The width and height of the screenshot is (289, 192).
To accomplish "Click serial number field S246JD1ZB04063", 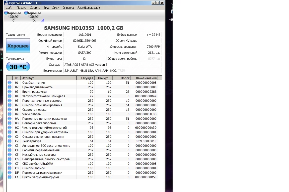I will coord(85,40).
